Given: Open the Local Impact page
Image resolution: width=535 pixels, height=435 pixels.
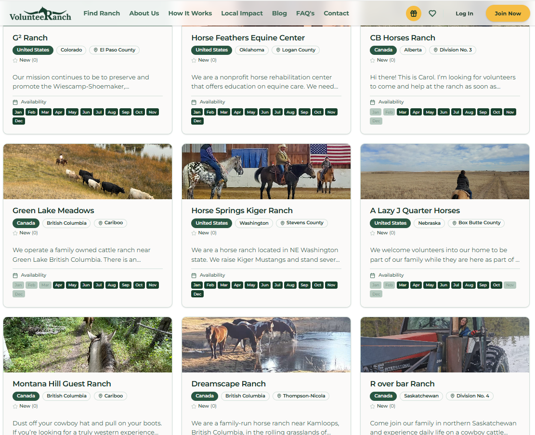Looking at the screenshot, I should [x=242, y=13].
